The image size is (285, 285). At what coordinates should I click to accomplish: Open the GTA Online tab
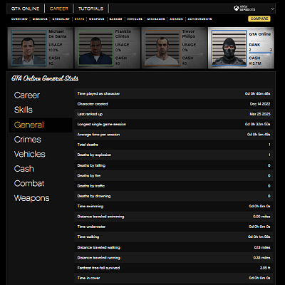point(25,9)
